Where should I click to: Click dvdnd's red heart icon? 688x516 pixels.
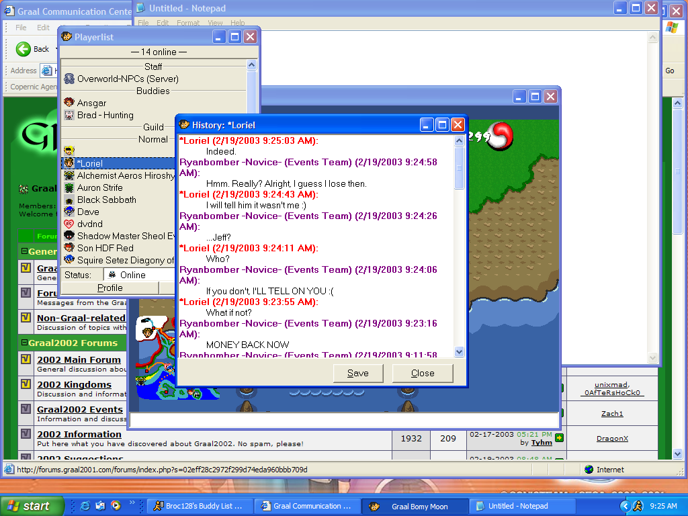(x=69, y=224)
